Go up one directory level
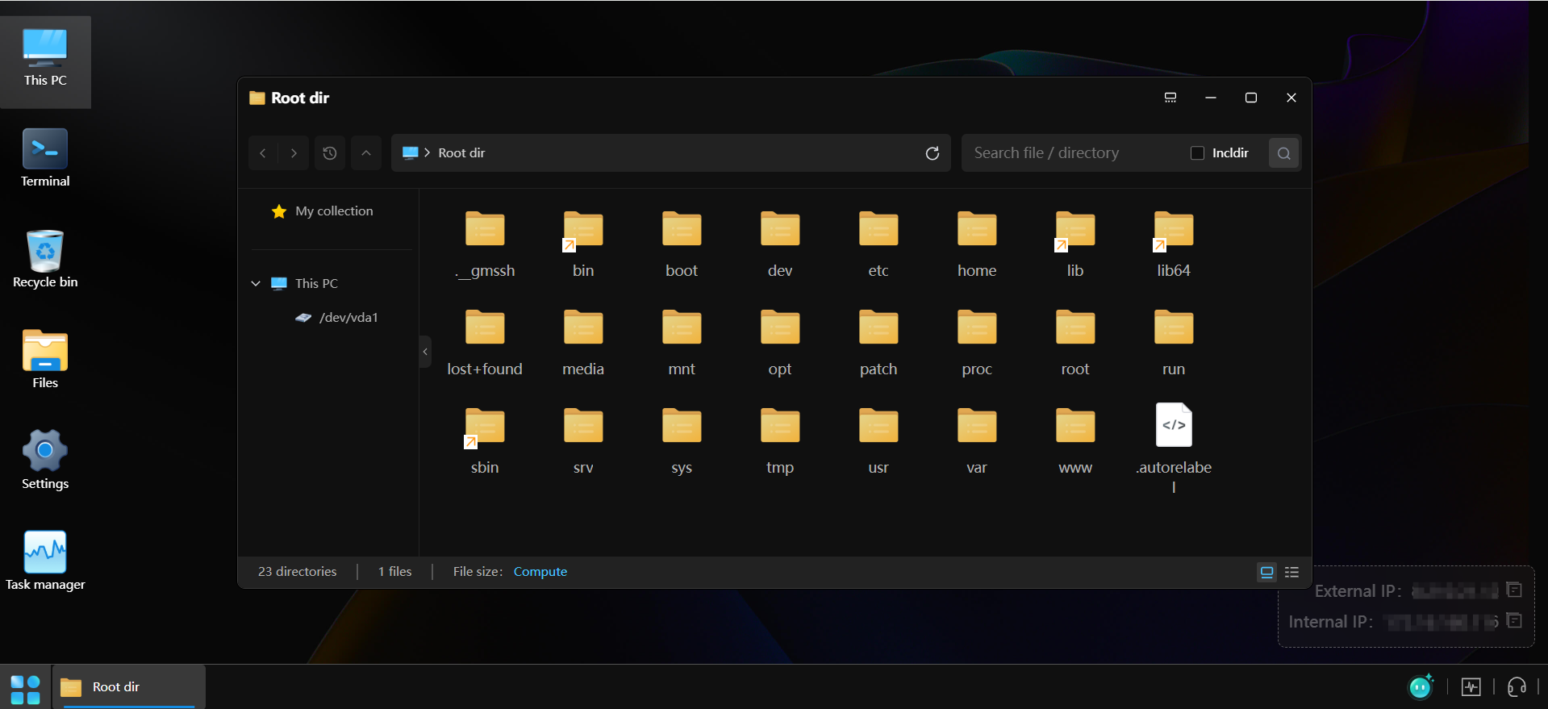 click(x=366, y=153)
